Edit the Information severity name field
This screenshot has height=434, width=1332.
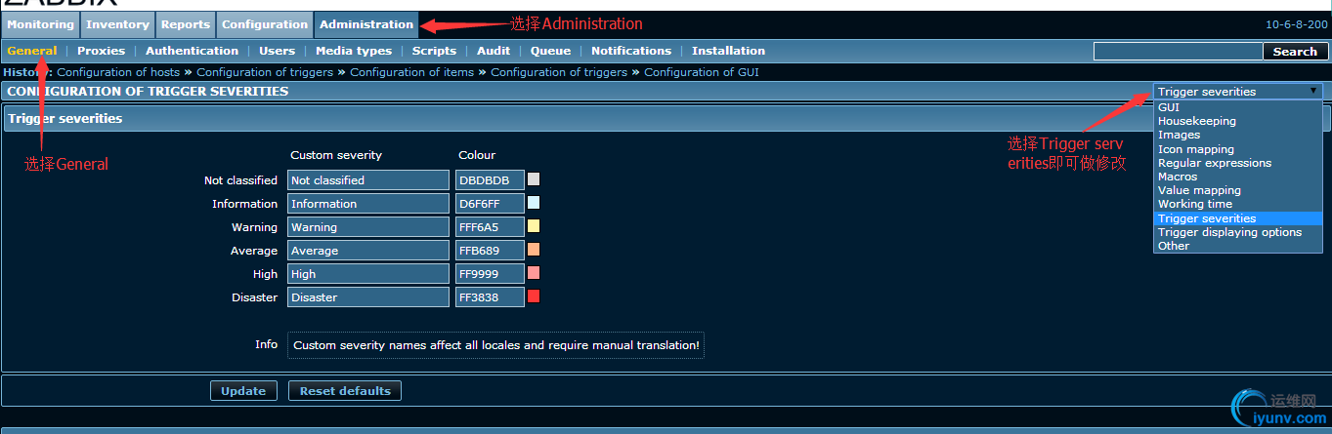point(368,204)
